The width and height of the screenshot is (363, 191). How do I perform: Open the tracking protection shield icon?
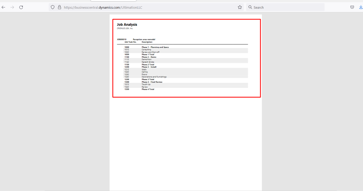[52, 7]
